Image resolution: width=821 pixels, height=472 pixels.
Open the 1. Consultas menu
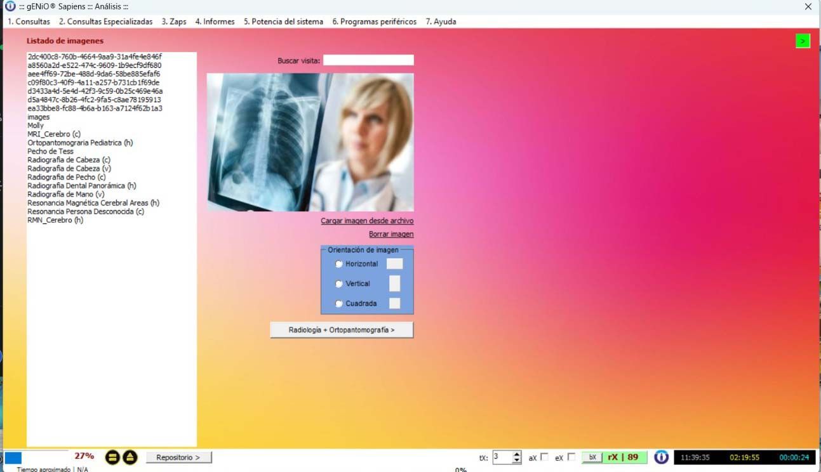[29, 22]
